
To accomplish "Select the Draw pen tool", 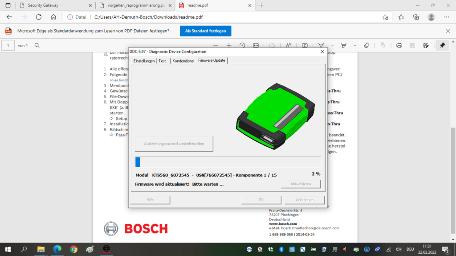I will [321, 46].
